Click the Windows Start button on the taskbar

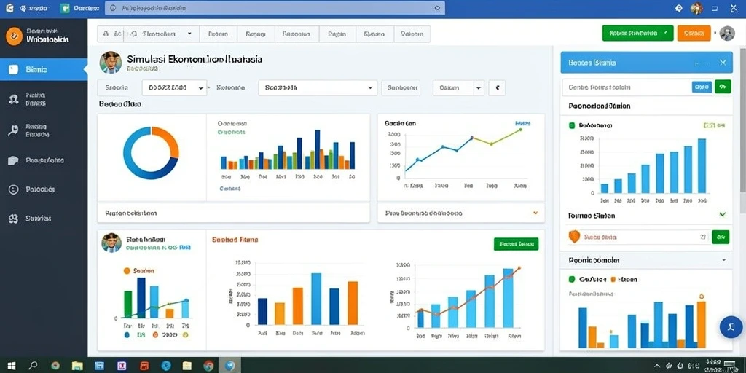pos(12,366)
